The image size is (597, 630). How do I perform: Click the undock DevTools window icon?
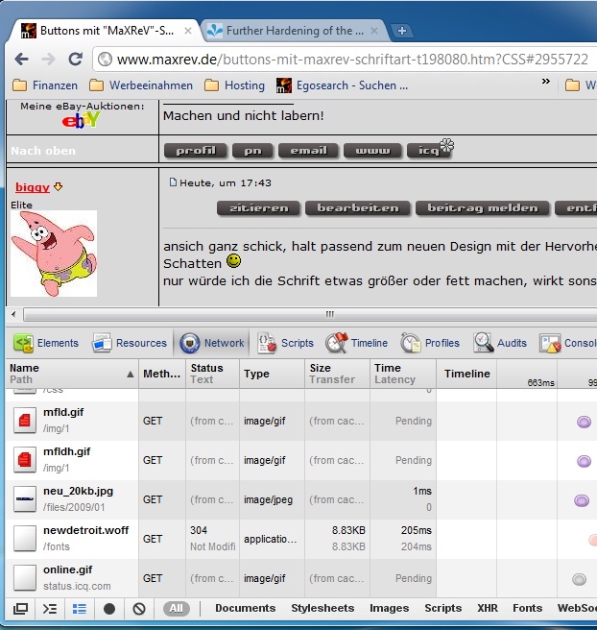20,609
